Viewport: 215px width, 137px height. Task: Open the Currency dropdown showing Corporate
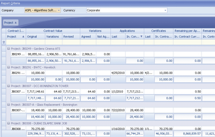[x=165, y=10]
